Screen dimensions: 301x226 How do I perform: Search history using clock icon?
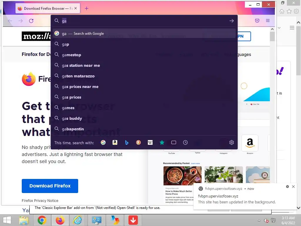tap(185, 142)
